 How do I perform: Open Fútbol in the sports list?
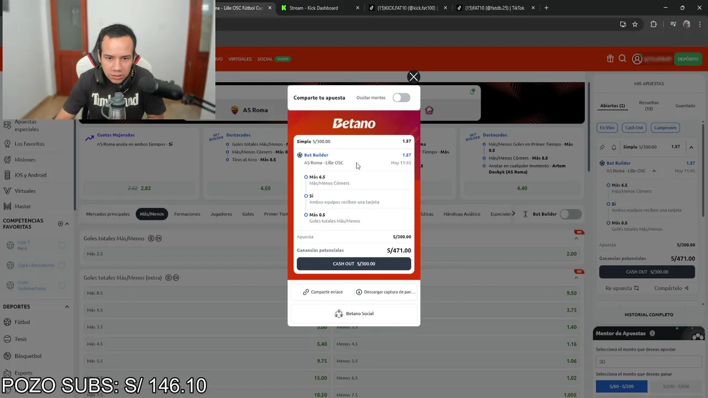click(22, 322)
